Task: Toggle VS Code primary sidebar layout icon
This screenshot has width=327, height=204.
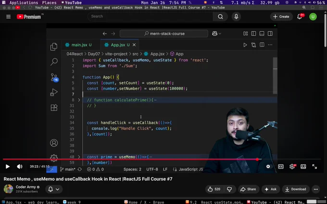Action: [253, 34]
